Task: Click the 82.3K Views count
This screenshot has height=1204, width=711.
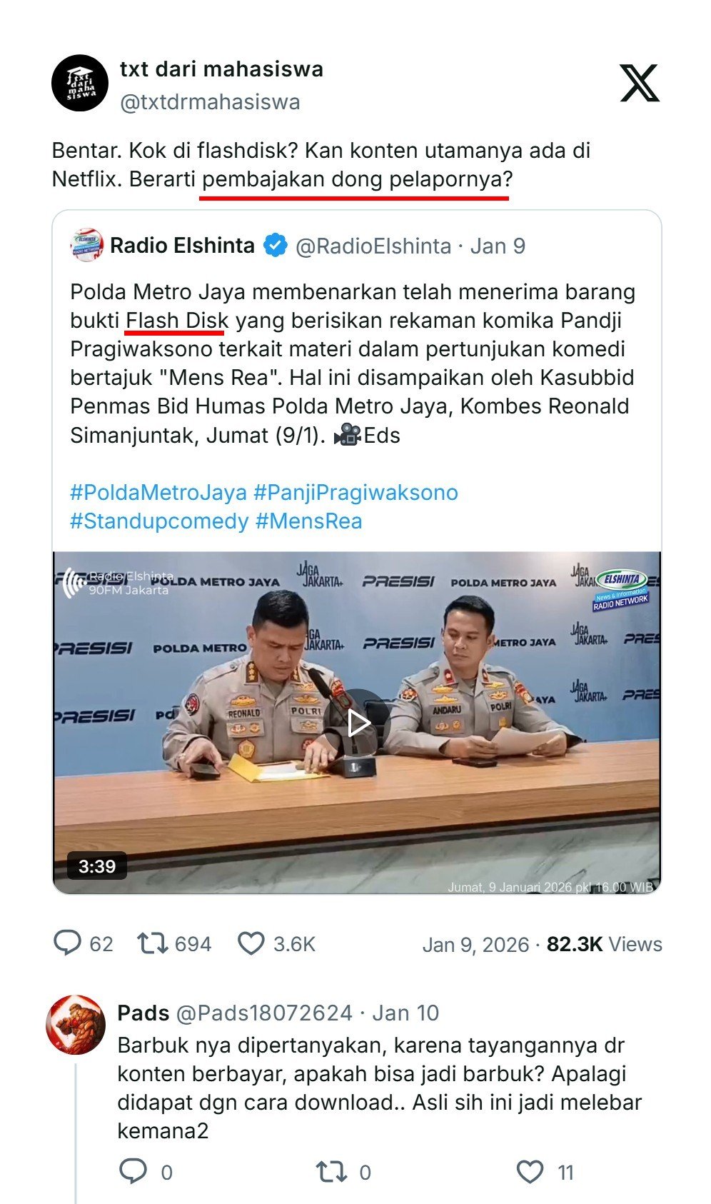Action: [605, 944]
